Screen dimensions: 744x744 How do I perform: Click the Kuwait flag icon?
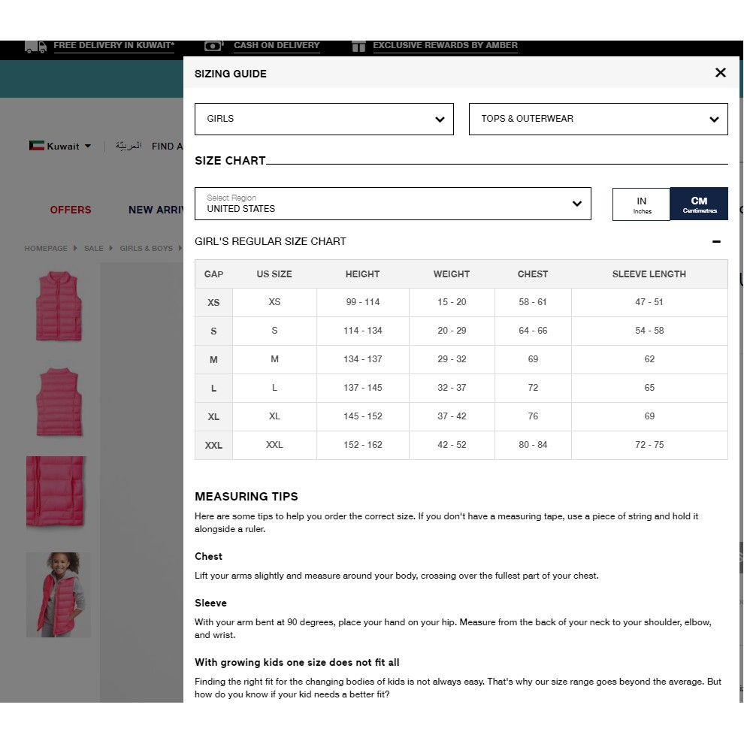tap(36, 146)
